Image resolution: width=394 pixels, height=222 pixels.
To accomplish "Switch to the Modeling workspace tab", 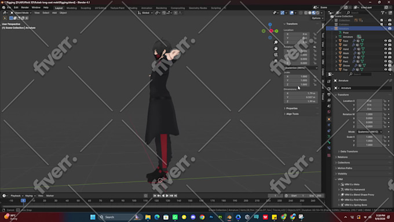I will coord(72,8).
